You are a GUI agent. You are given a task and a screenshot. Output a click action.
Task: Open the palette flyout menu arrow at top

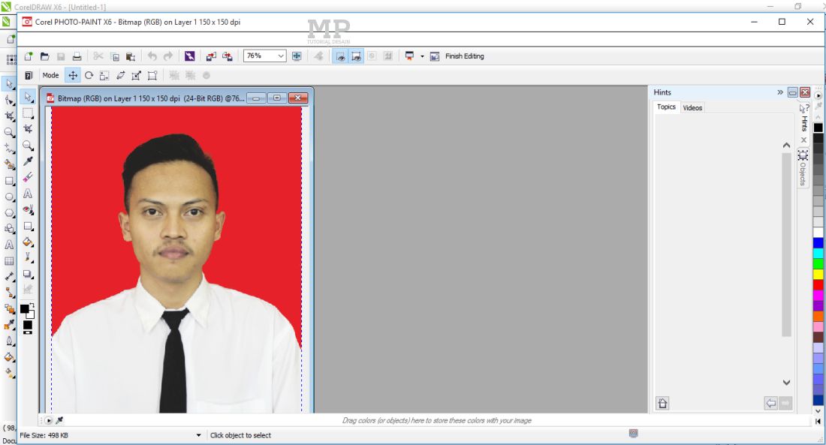pos(818,96)
